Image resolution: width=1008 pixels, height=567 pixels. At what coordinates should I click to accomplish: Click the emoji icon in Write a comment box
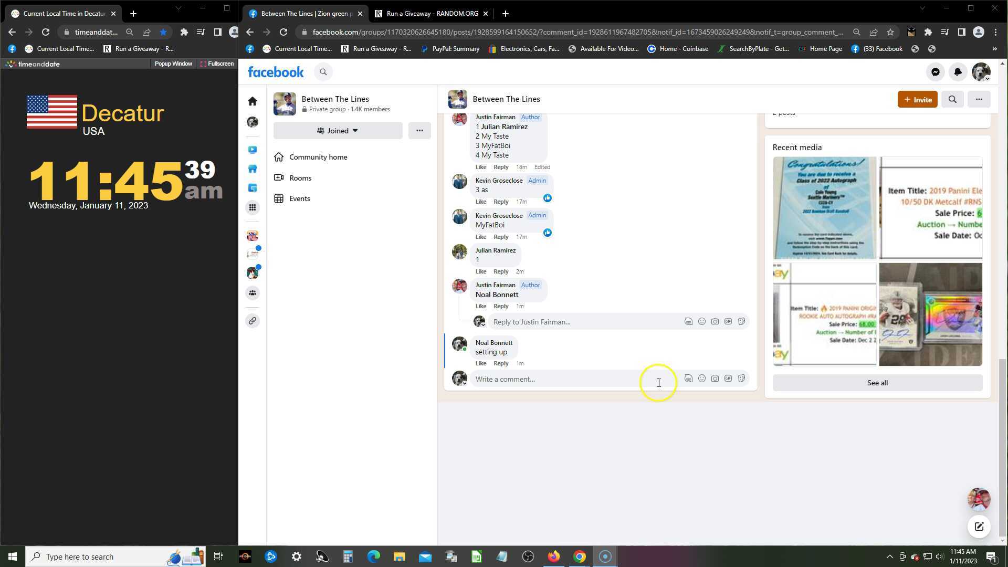click(701, 379)
